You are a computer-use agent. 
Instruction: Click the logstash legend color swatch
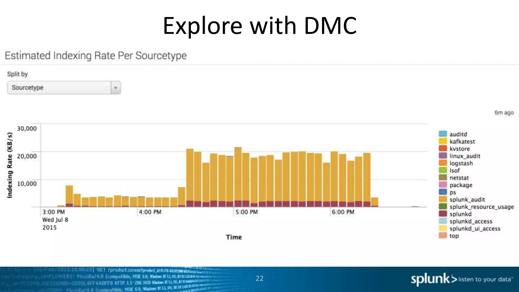[443, 163]
